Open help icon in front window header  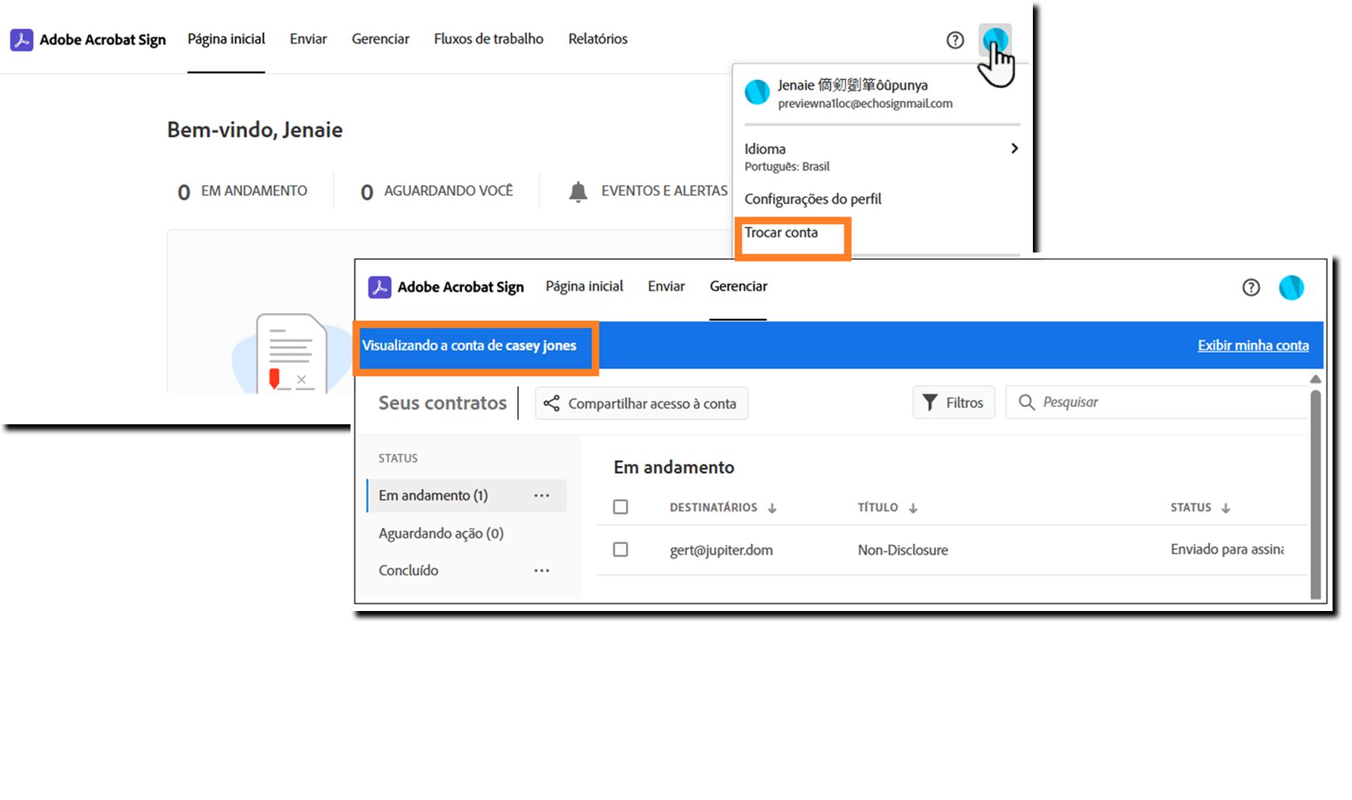pyautogui.click(x=1251, y=288)
